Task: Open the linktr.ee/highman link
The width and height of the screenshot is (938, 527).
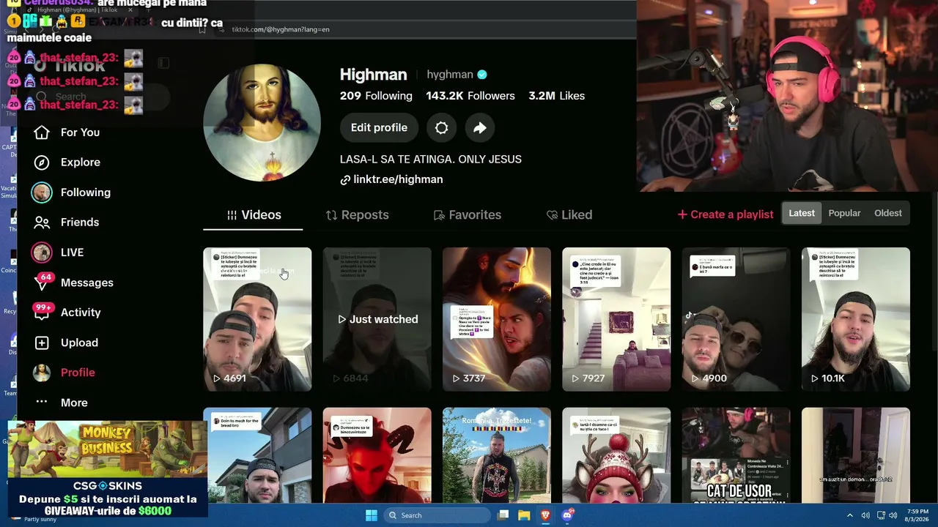Action: [x=398, y=179]
